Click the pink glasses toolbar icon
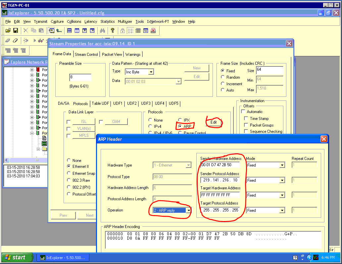 (x=41, y=41)
